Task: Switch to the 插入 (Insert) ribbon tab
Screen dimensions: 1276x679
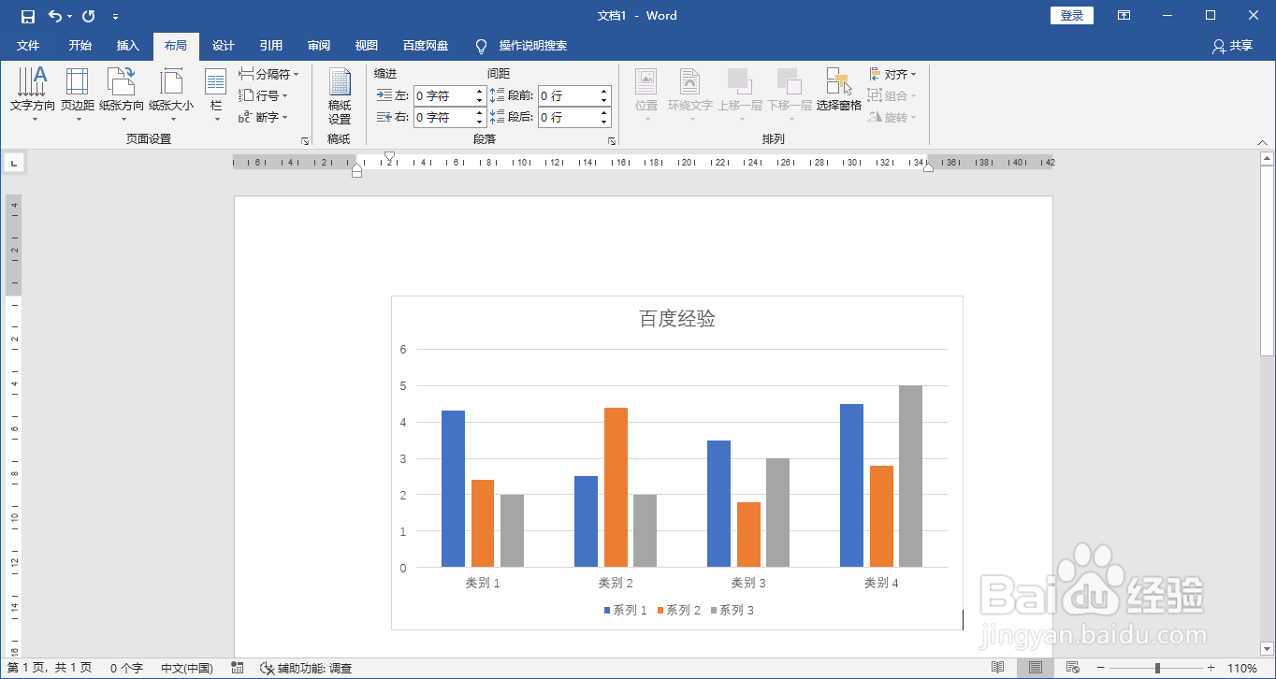Action: 127,45
